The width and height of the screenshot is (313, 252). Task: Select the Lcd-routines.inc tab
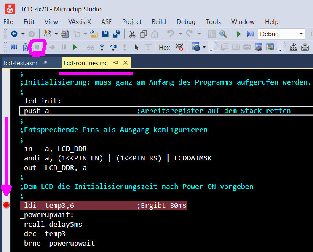[x=86, y=63]
